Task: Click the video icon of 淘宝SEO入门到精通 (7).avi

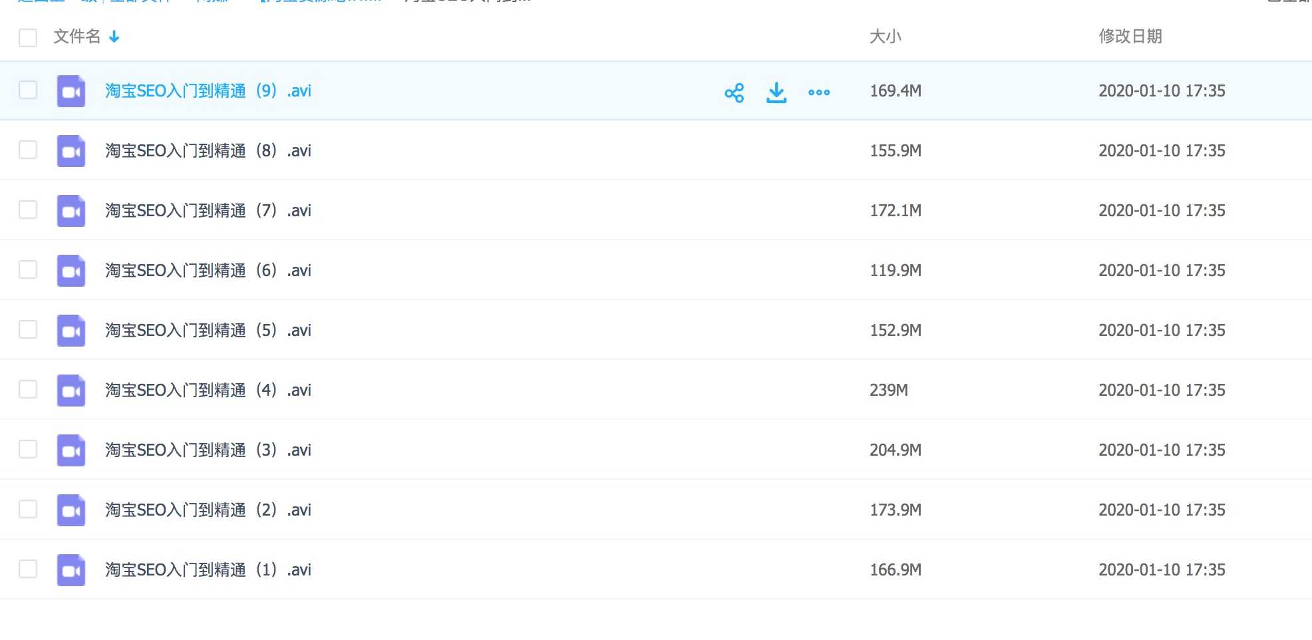Action: pyautogui.click(x=71, y=211)
